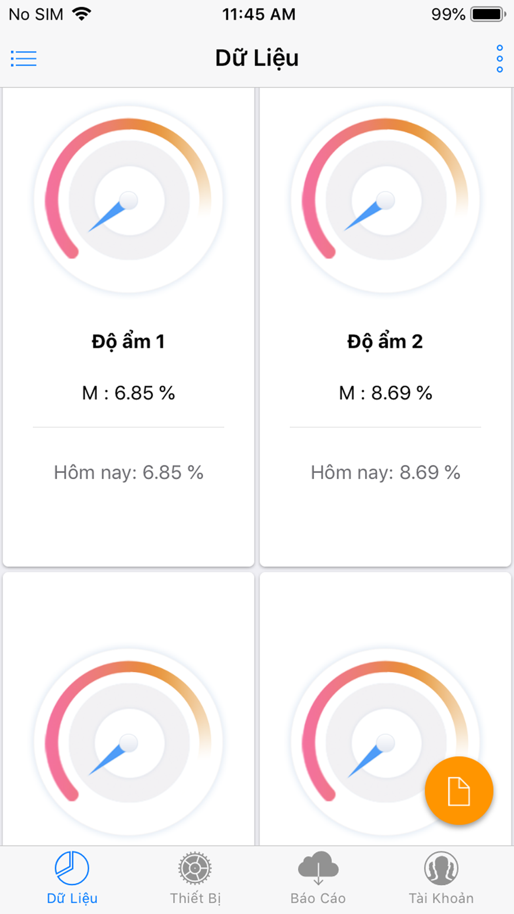
Task: Tap the battery status icon
Action: coord(488,14)
